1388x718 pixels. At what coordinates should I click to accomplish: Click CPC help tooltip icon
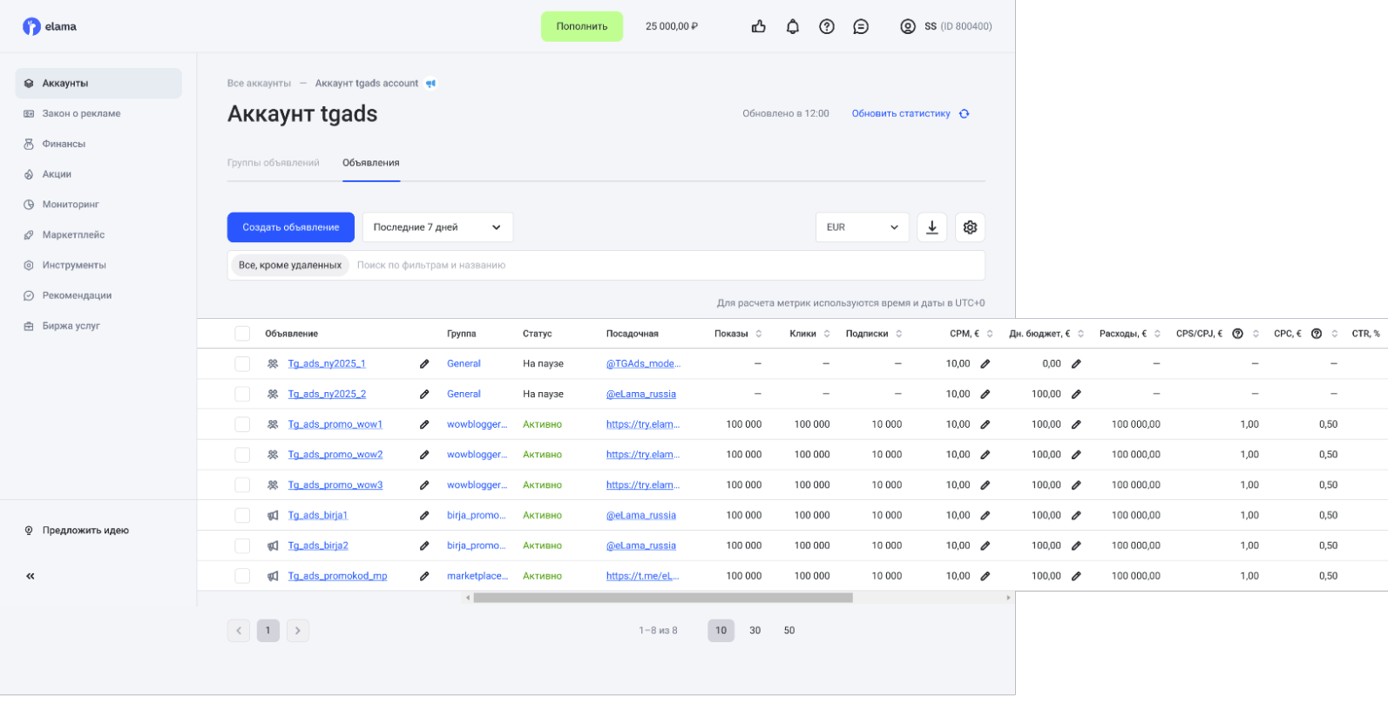1317,334
